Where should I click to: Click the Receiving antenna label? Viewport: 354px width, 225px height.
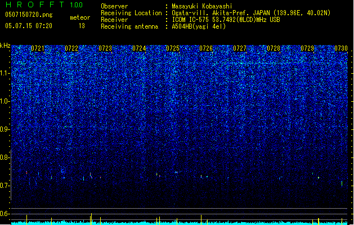pos(129,26)
